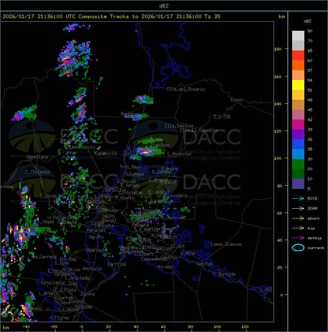Click the Catitas map label
Screen dimensions: 328x332
pyautogui.click(x=205, y=264)
